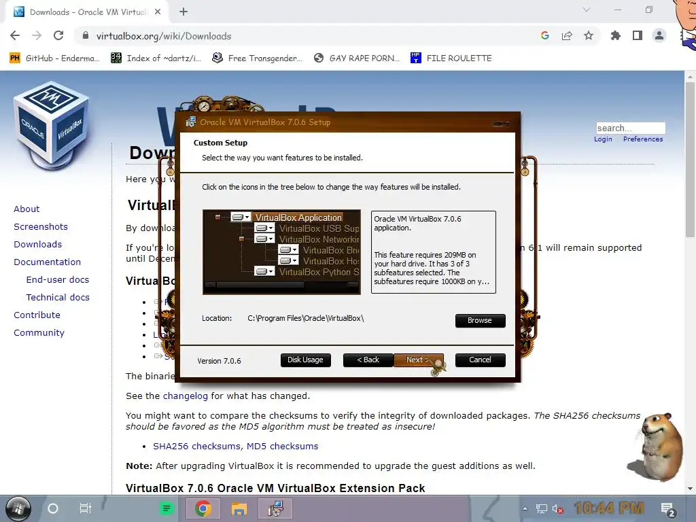The width and height of the screenshot is (696, 522).
Task: Click the Cortana search circle on taskbar
Action: pos(53,508)
